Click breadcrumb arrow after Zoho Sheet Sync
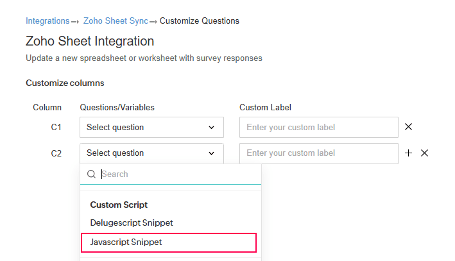Screen dimensions: 455x261 click(x=153, y=22)
